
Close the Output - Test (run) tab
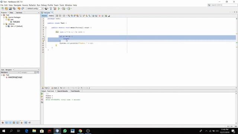point(55,91)
